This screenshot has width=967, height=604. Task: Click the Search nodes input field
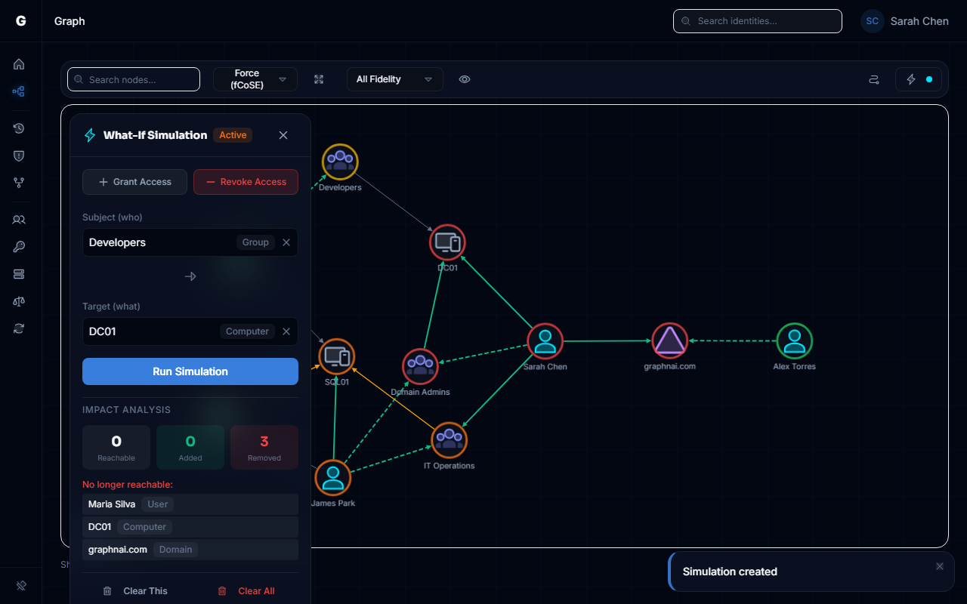click(x=133, y=79)
